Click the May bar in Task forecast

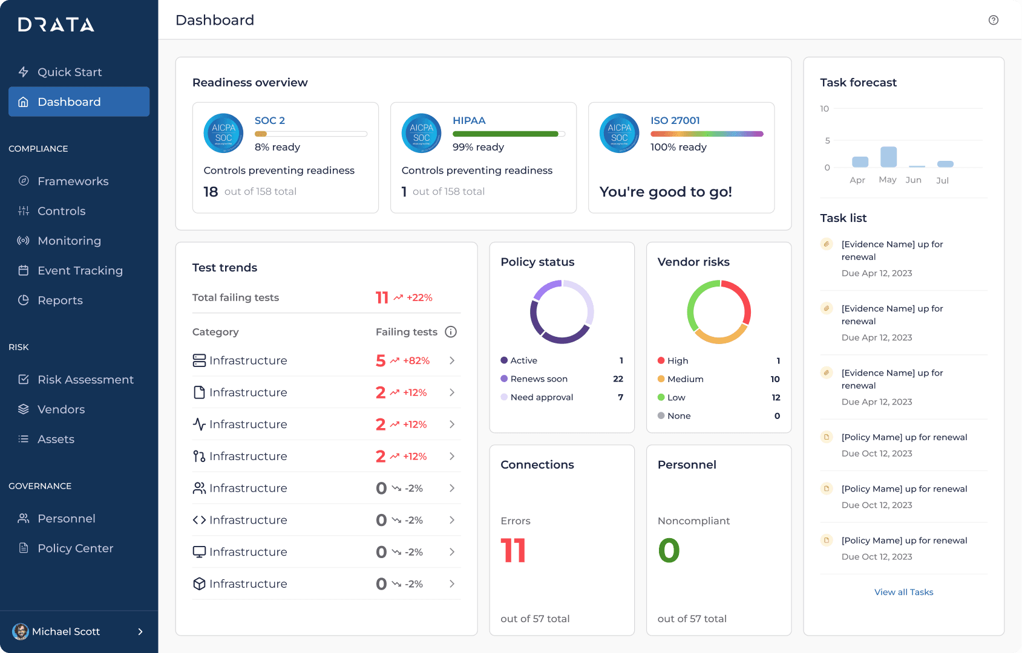click(889, 157)
